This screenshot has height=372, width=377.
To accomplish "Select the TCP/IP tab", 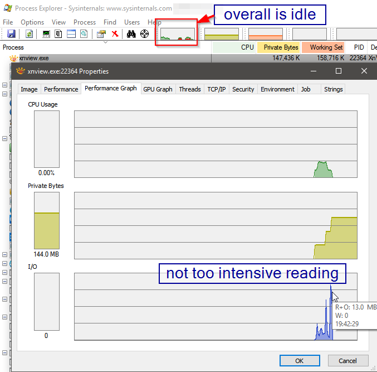I will point(217,89).
